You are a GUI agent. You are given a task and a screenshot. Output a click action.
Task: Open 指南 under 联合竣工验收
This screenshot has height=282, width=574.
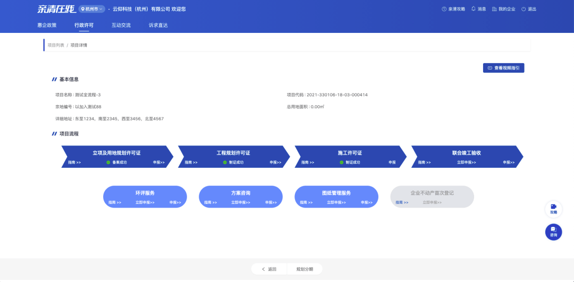coord(424,162)
